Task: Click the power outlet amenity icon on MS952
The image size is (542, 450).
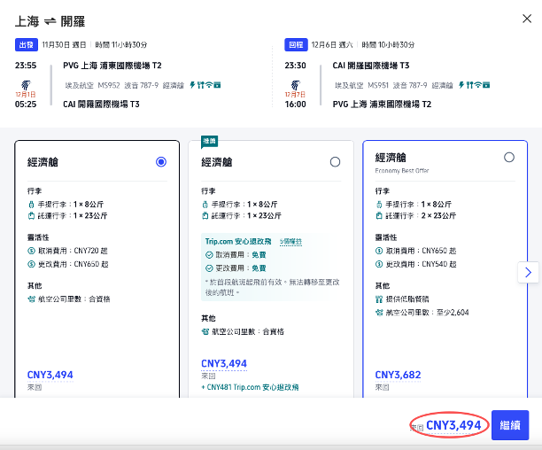Action: click(x=192, y=85)
